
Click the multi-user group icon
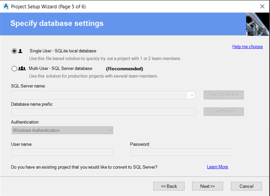[x=22, y=69]
